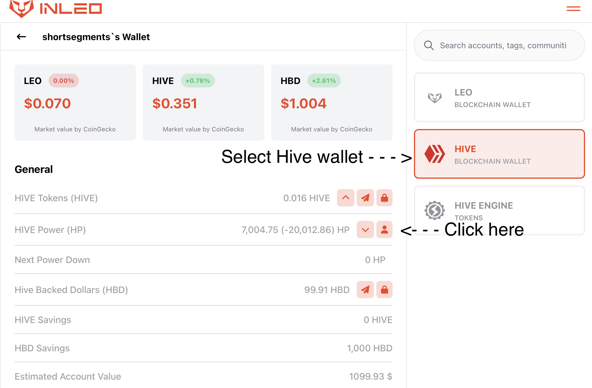Click LEO price card $0.070
Viewport: 592px width, 388px height.
(75, 102)
